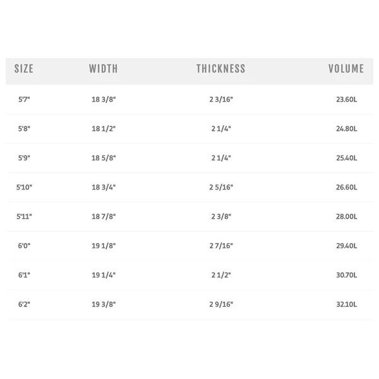The image size is (379, 379).
Task: Click the 19 1/8" width value
Action: tap(104, 246)
